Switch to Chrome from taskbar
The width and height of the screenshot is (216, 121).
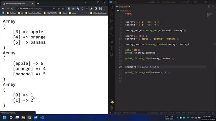(x=29, y=118)
